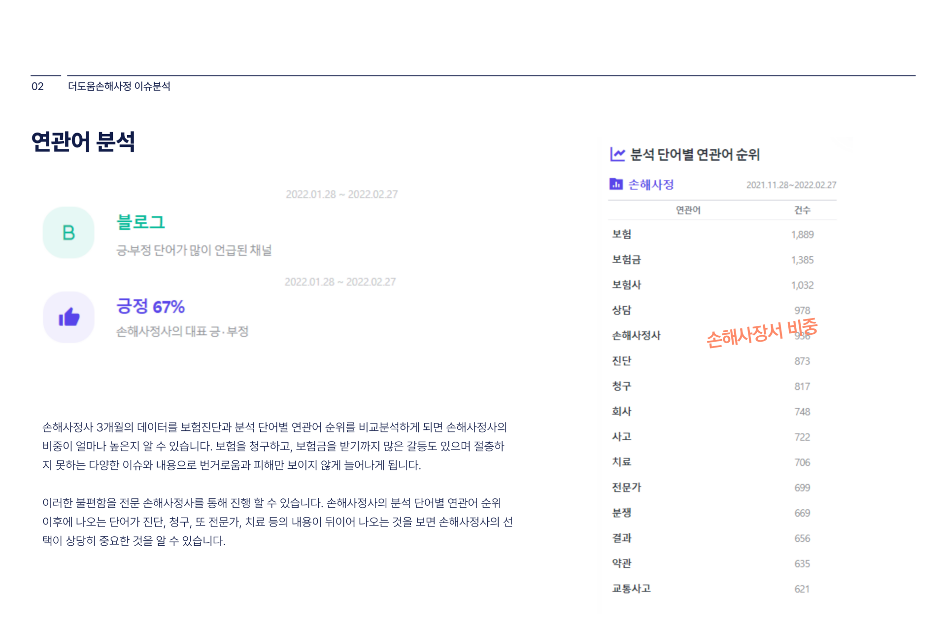Image resolution: width=946 pixels, height=631 pixels.
Task: Select the 건수 column header
Action: pyautogui.click(x=802, y=210)
